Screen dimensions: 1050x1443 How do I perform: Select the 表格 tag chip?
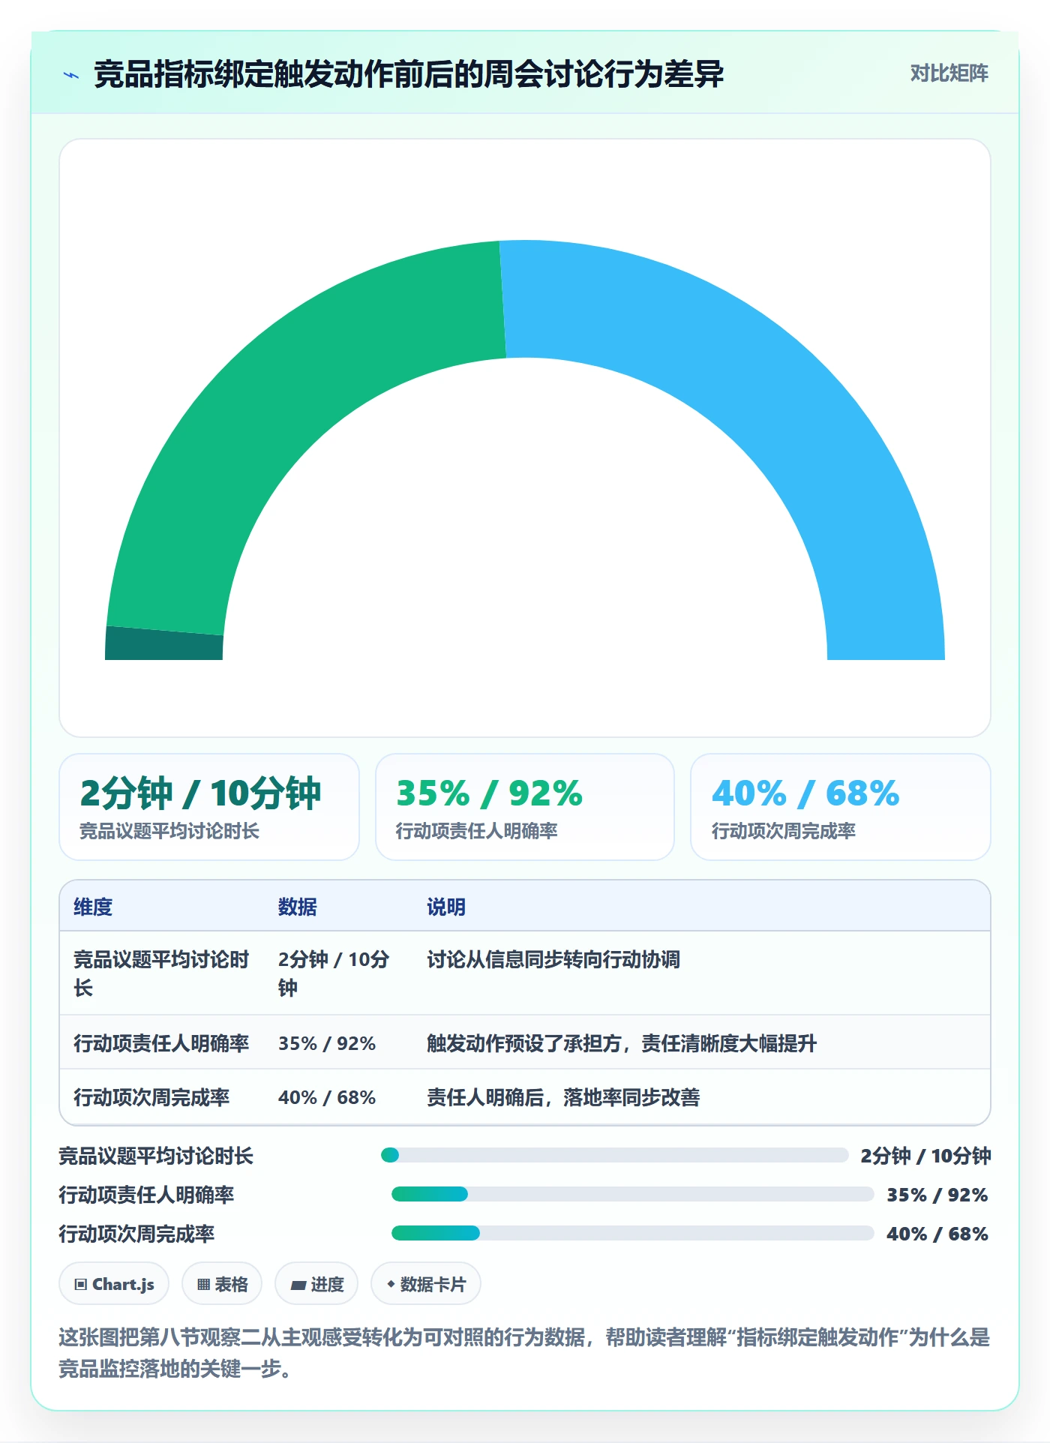click(x=222, y=1284)
